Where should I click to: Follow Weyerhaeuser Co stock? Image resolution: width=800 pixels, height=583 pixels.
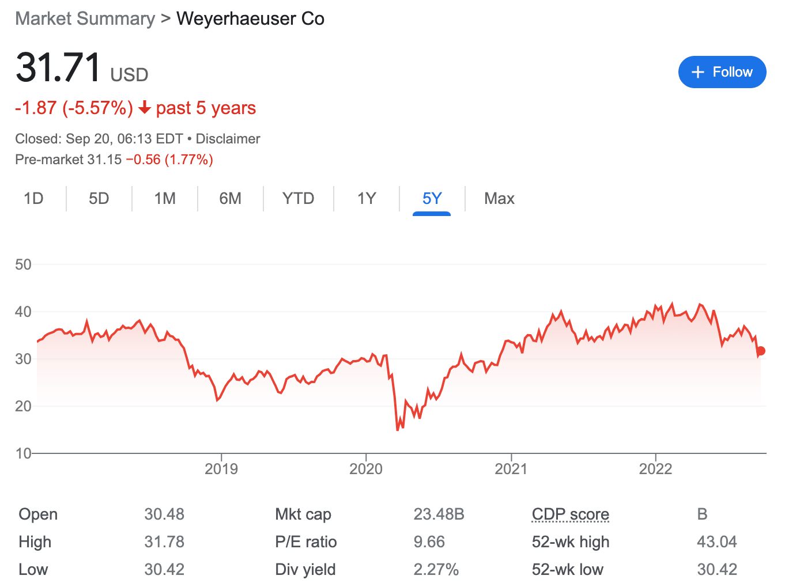(722, 72)
